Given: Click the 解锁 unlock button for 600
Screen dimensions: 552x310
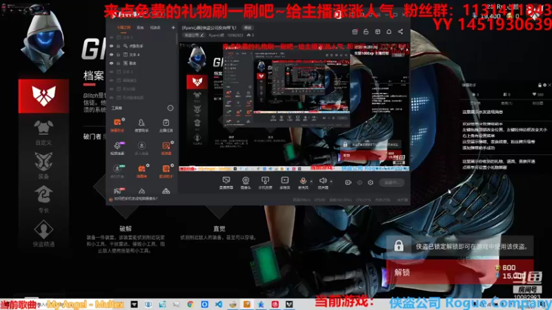Looking at the screenshot, I should pos(460,272).
